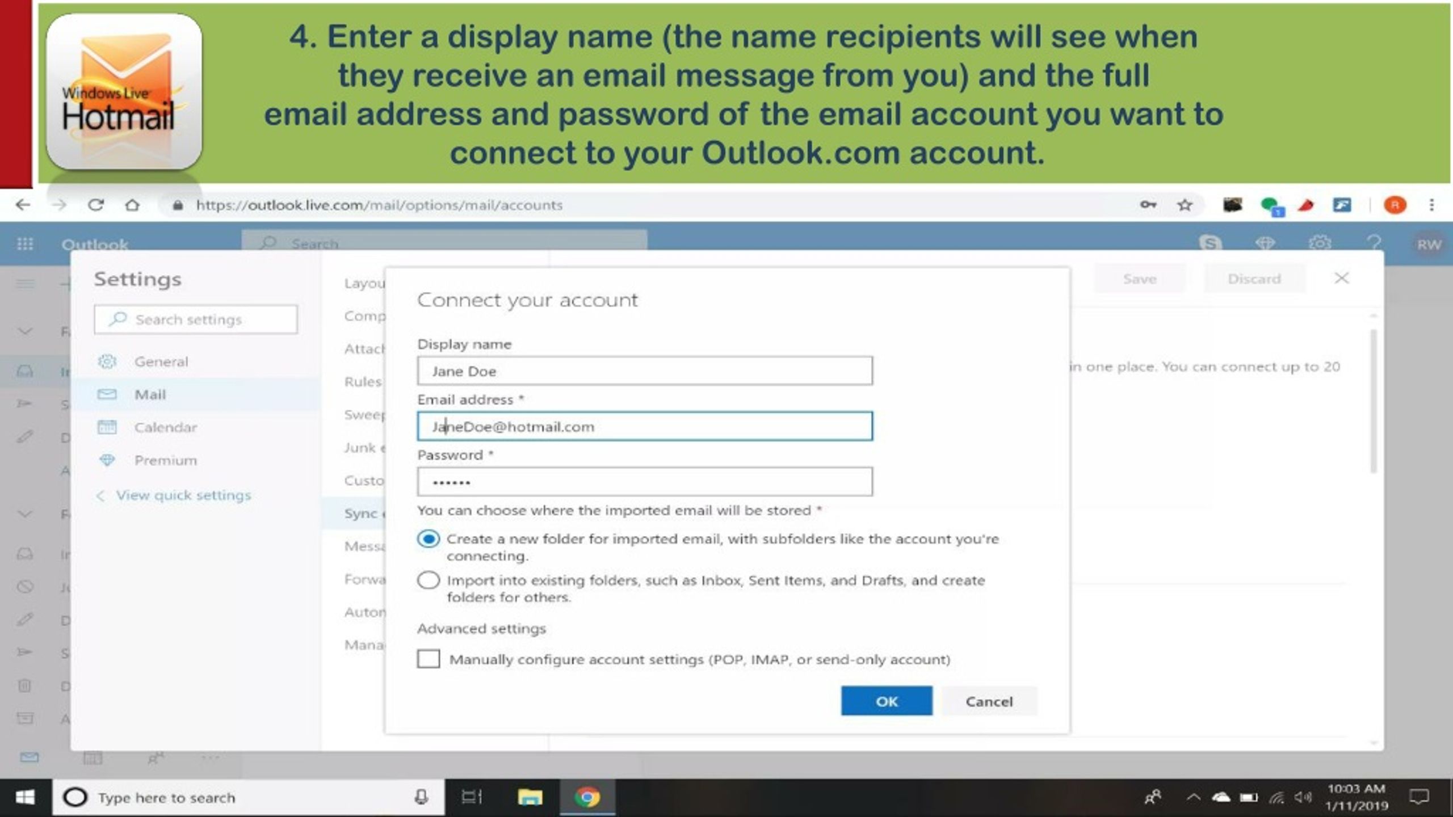Close the Settings panel with the X
This screenshot has height=817, width=1453.
pos(1341,278)
